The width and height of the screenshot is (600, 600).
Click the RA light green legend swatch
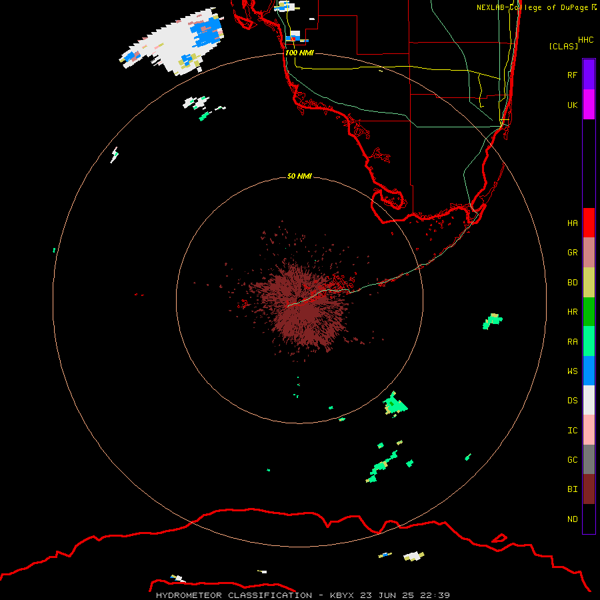(x=589, y=341)
